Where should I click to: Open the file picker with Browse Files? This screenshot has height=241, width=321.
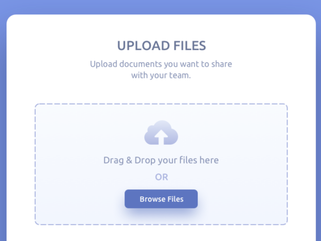tap(161, 199)
